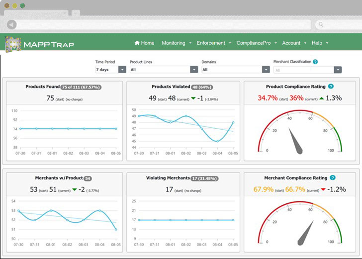Image resolution: width=362 pixels, height=259 pixels.
Task: Click the Time Period label
Action: [x=105, y=62]
